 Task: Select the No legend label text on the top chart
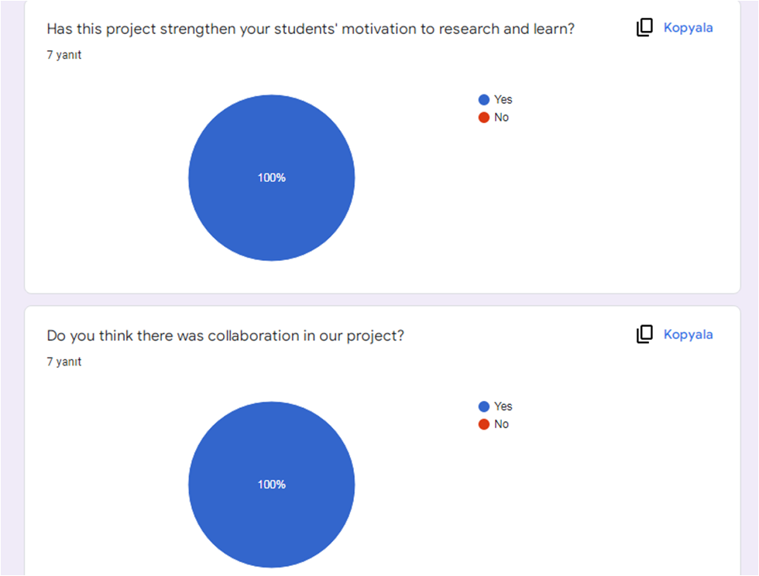[500, 117]
